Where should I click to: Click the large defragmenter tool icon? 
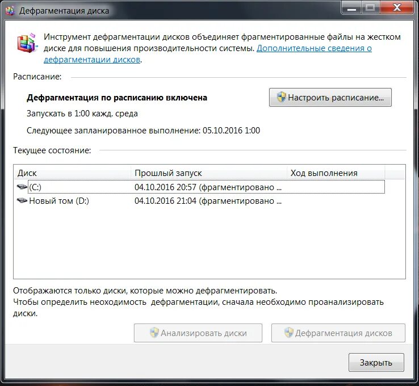(27, 43)
